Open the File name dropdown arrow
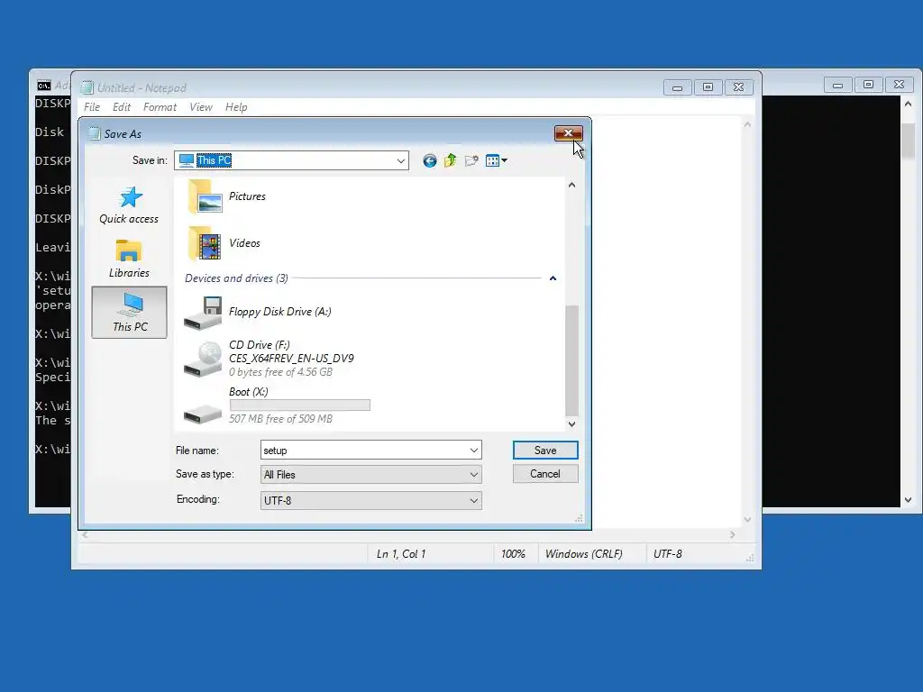The height and width of the screenshot is (692, 923). pyautogui.click(x=474, y=451)
